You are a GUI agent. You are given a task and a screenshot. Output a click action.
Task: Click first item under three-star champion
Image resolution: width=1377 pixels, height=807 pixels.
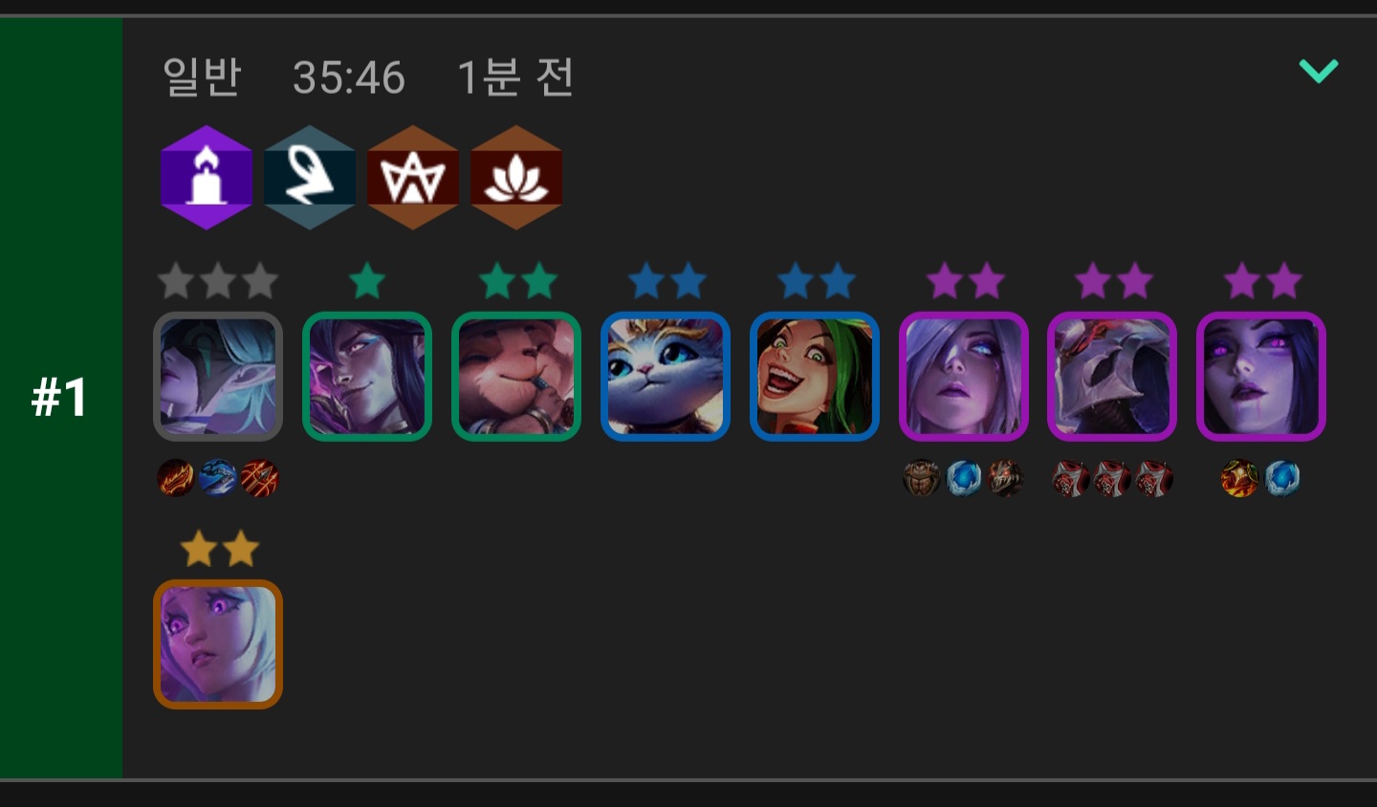[x=176, y=478]
